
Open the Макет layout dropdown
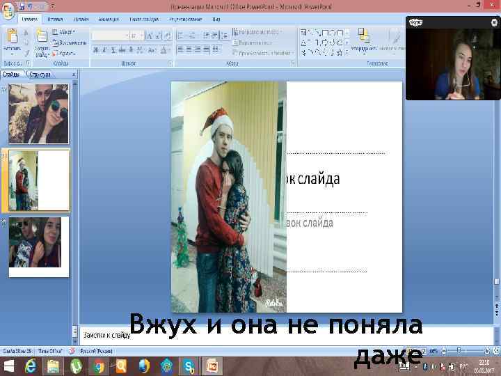tap(64, 32)
